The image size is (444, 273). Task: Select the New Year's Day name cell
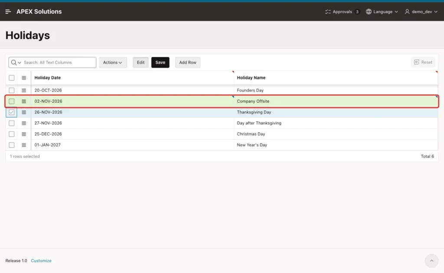click(x=336, y=145)
